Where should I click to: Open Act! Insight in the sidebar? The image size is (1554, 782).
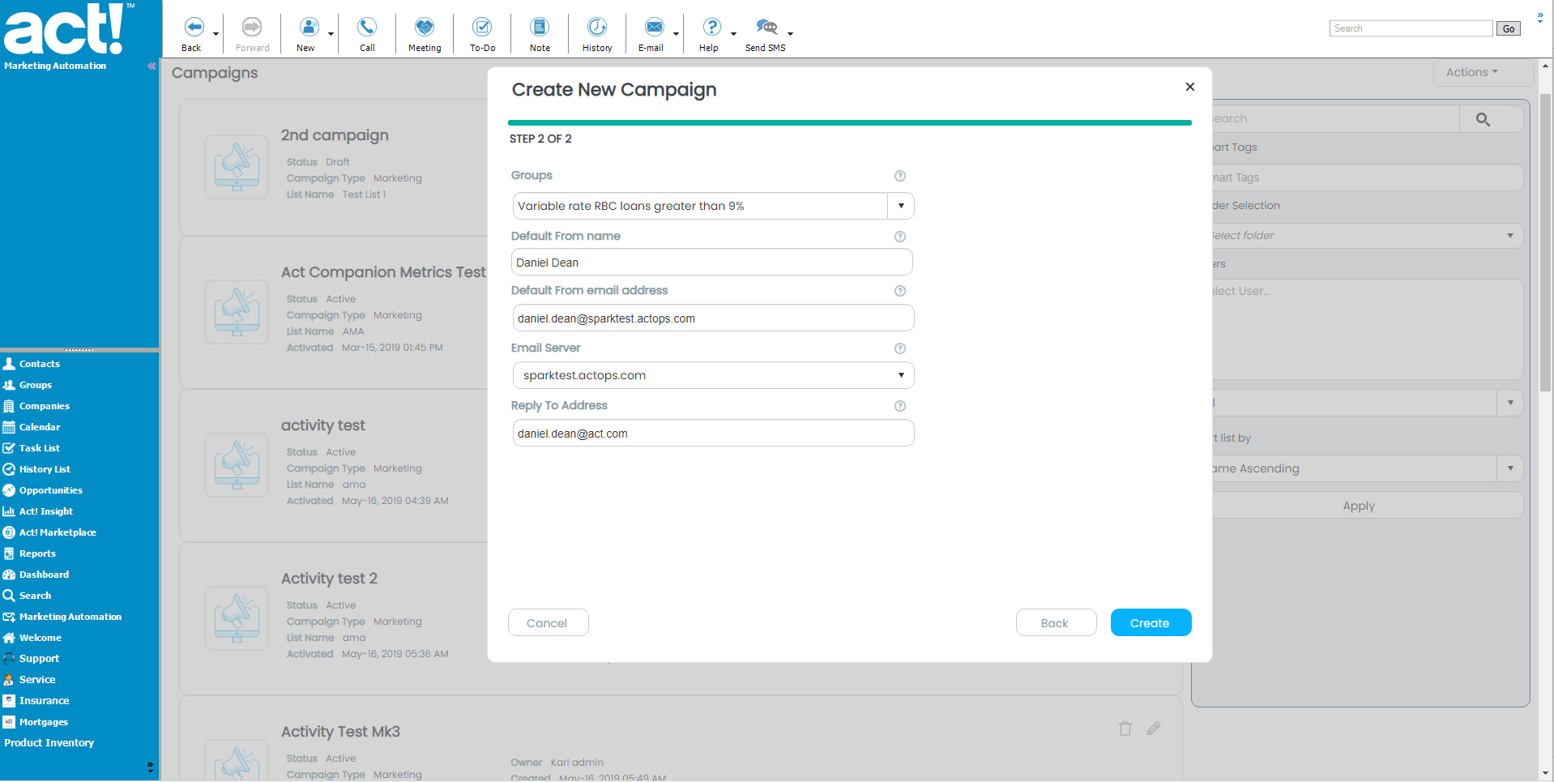pos(45,511)
